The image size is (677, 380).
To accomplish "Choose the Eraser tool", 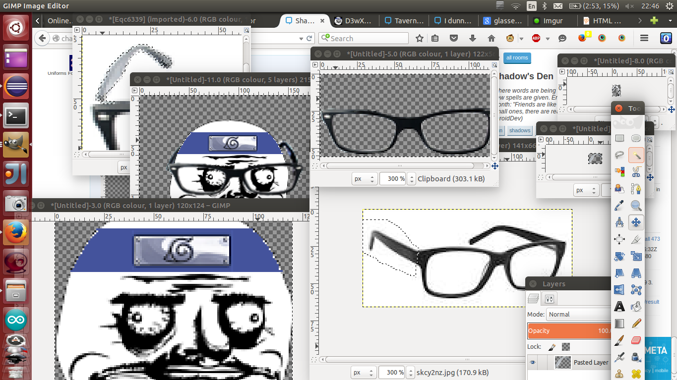I will 636,340.
